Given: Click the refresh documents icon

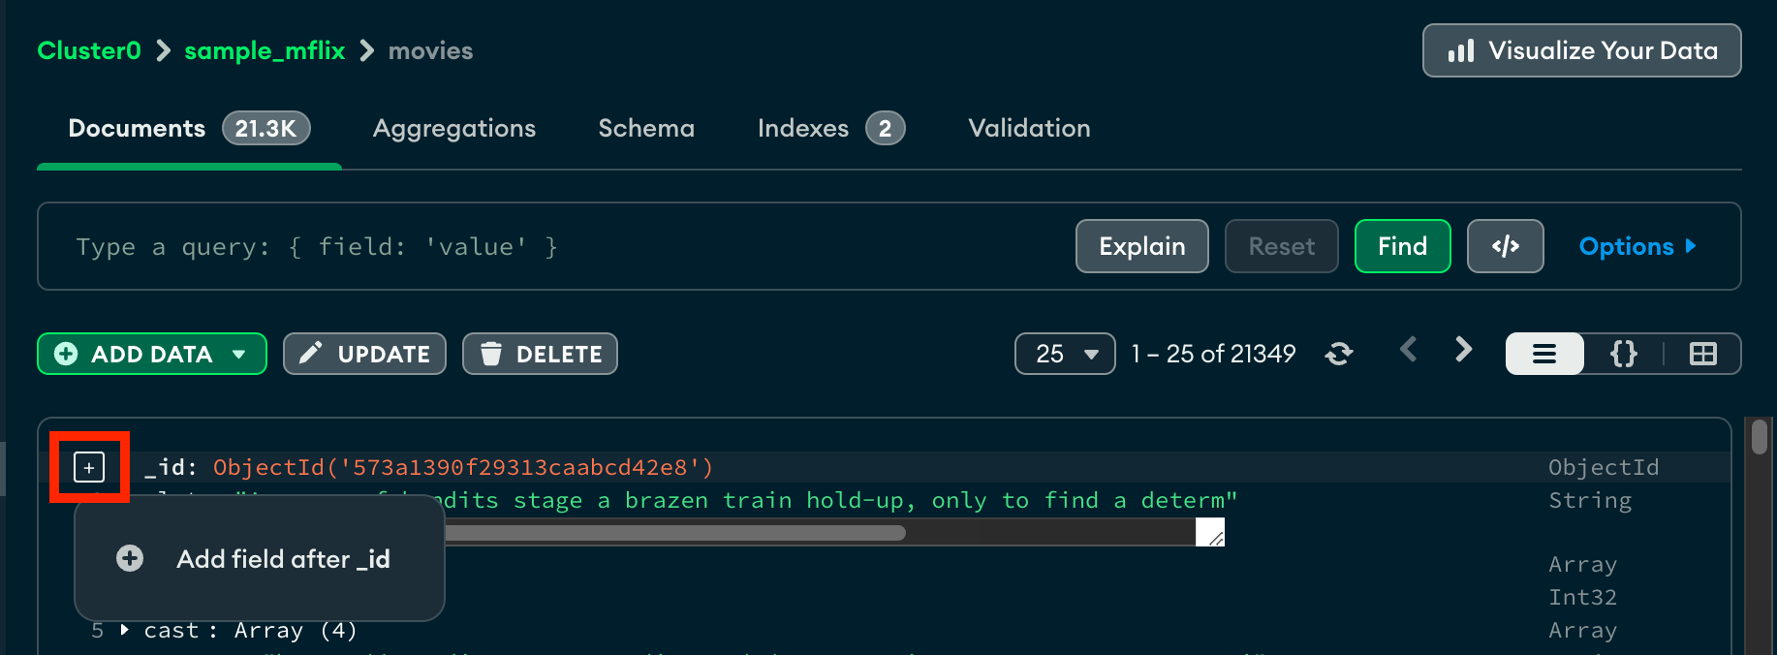Looking at the screenshot, I should click(x=1339, y=354).
